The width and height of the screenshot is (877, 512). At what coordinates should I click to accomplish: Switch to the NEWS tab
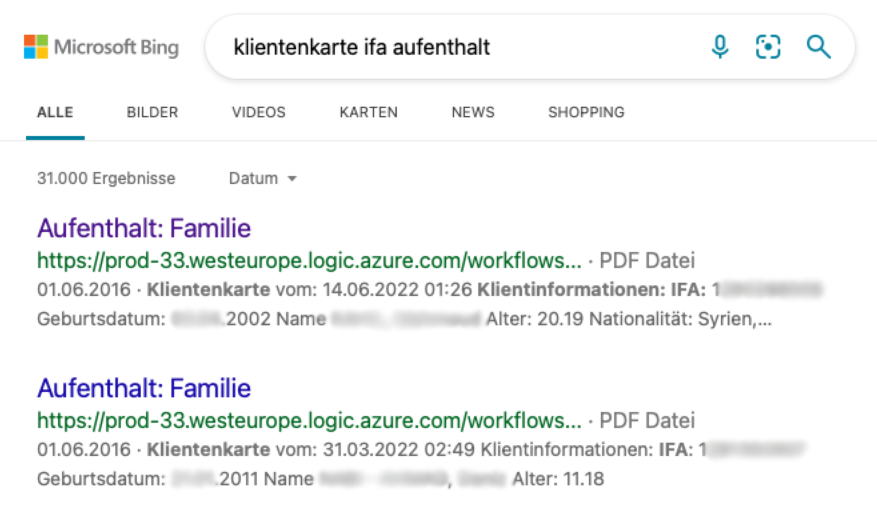[x=473, y=112]
